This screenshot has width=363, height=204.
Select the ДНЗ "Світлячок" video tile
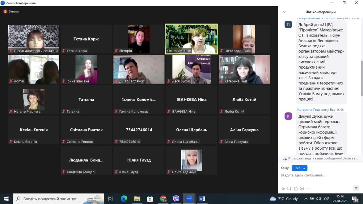click(x=139, y=69)
